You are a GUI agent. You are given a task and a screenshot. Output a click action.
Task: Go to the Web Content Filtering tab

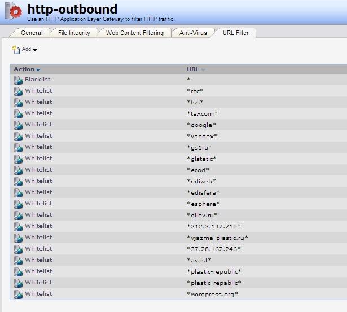click(x=135, y=33)
